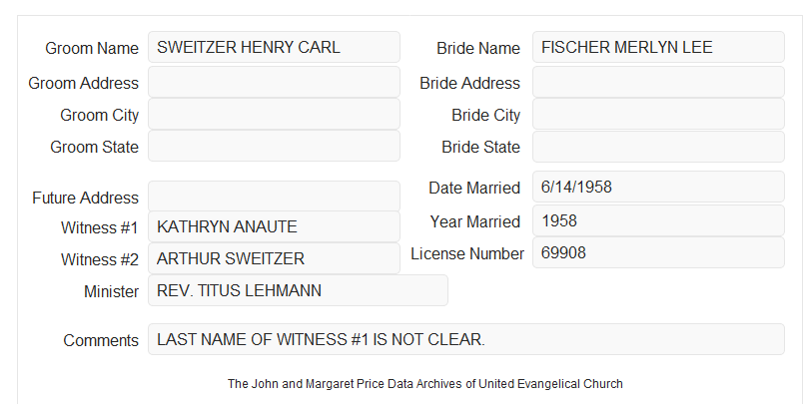Select the Bride State text box
804x404 pixels.
[658, 147]
